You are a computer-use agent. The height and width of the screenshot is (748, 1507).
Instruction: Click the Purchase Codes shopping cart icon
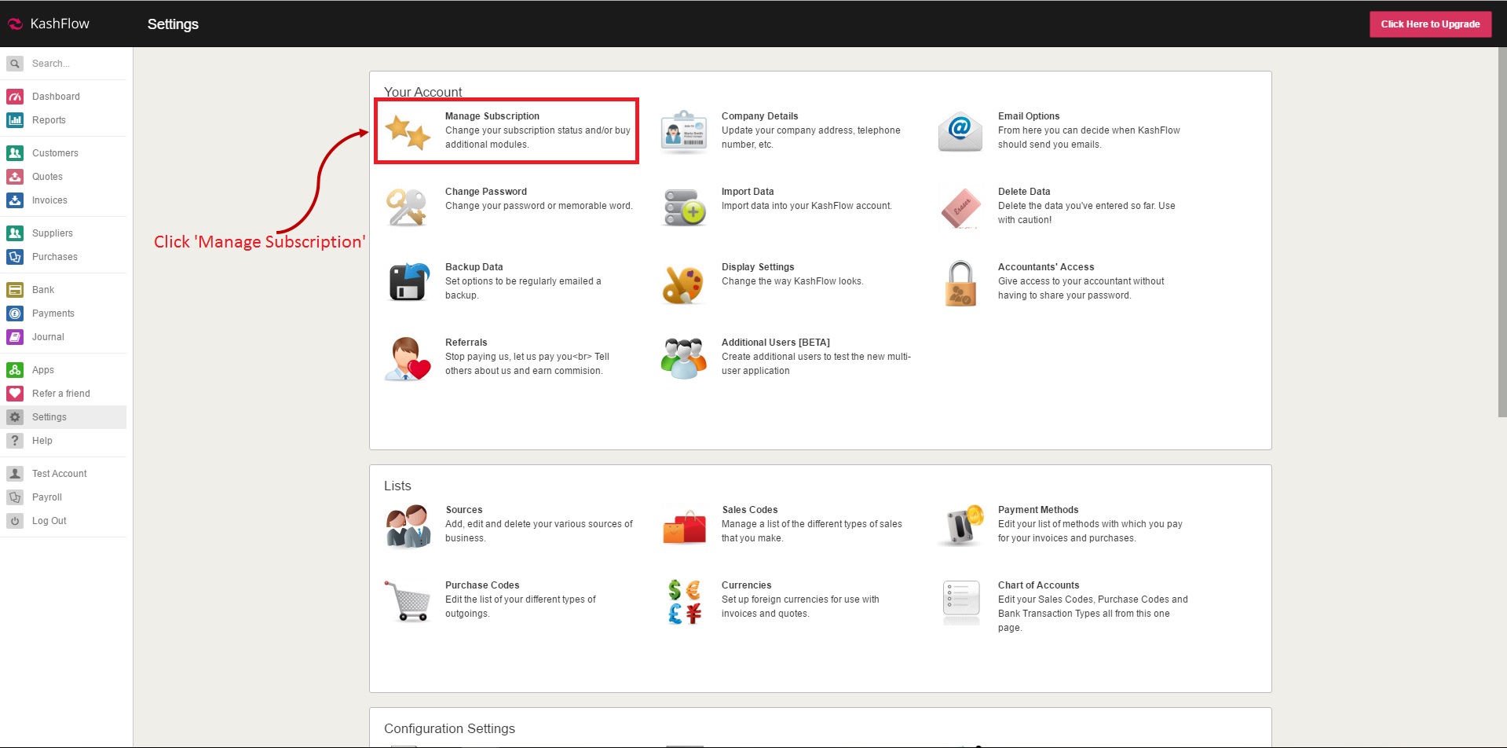(x=408, y=602)
